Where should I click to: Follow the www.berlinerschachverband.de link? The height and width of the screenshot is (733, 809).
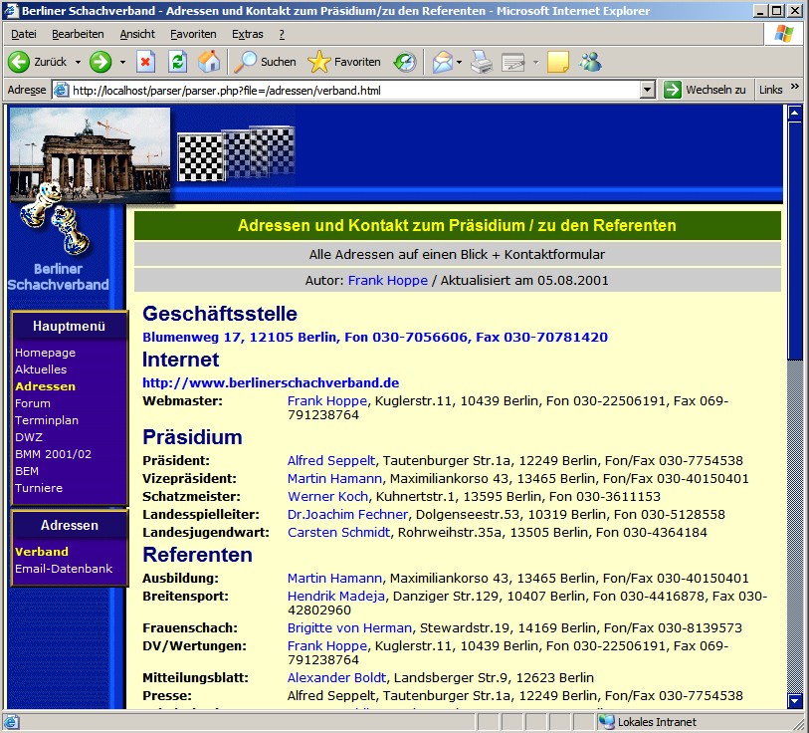click(271, 382)
